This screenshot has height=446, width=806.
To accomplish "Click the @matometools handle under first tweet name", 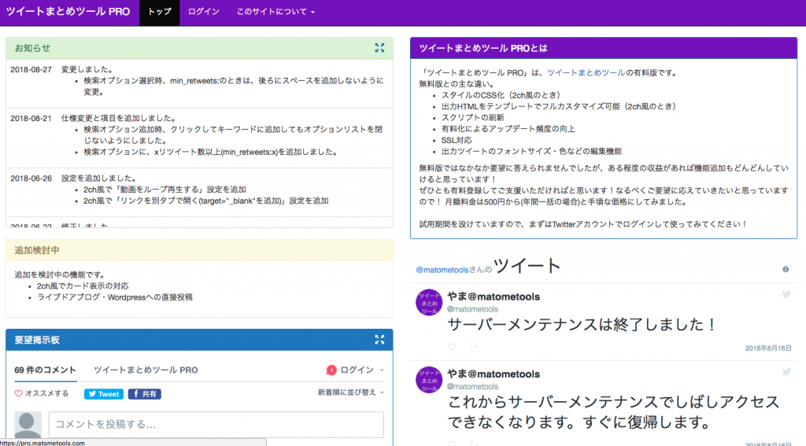I will click(x=472, y=309).
